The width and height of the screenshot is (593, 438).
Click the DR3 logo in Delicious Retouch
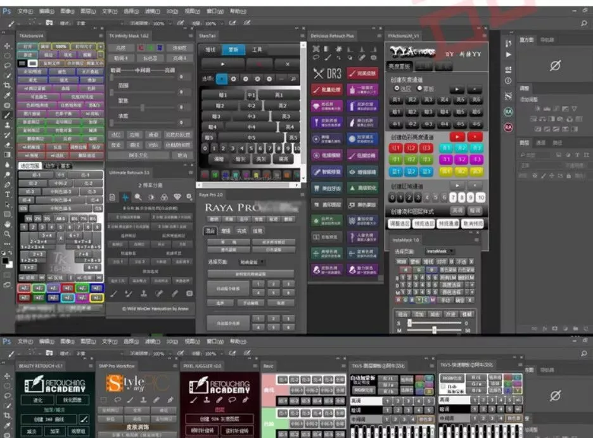coord(328,74)
